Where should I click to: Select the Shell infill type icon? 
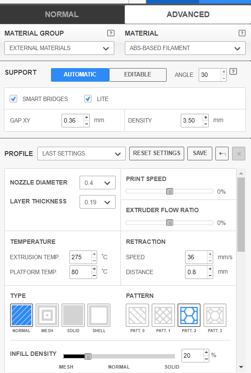(x=99, y=315)
